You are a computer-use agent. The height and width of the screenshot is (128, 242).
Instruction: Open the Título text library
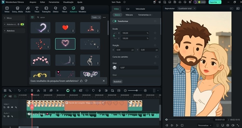(37, 9)
